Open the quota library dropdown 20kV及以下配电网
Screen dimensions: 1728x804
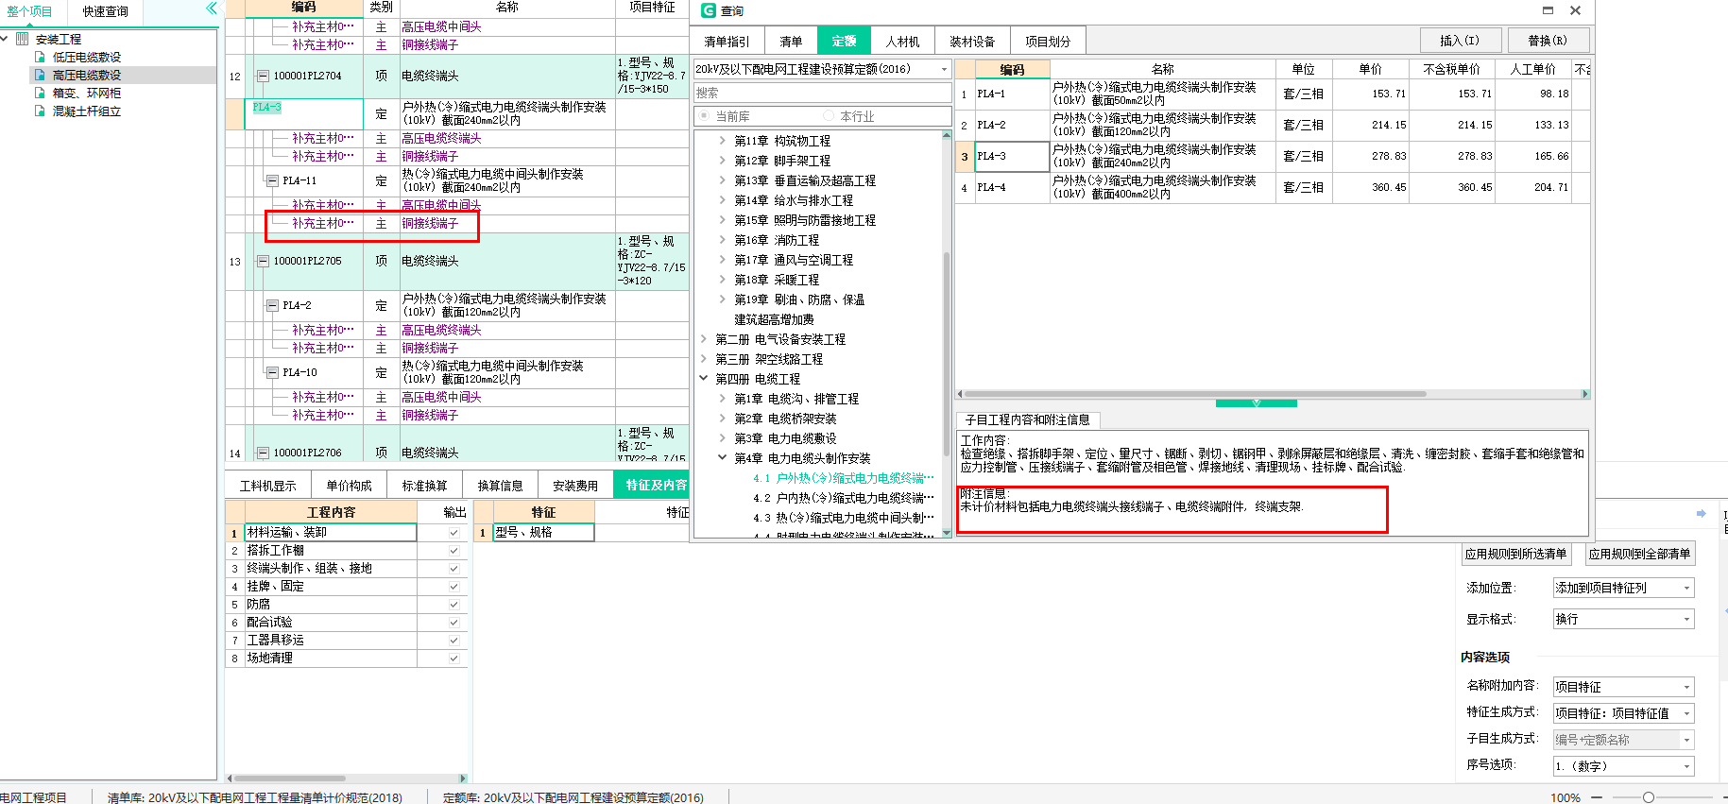click(943, 69)
